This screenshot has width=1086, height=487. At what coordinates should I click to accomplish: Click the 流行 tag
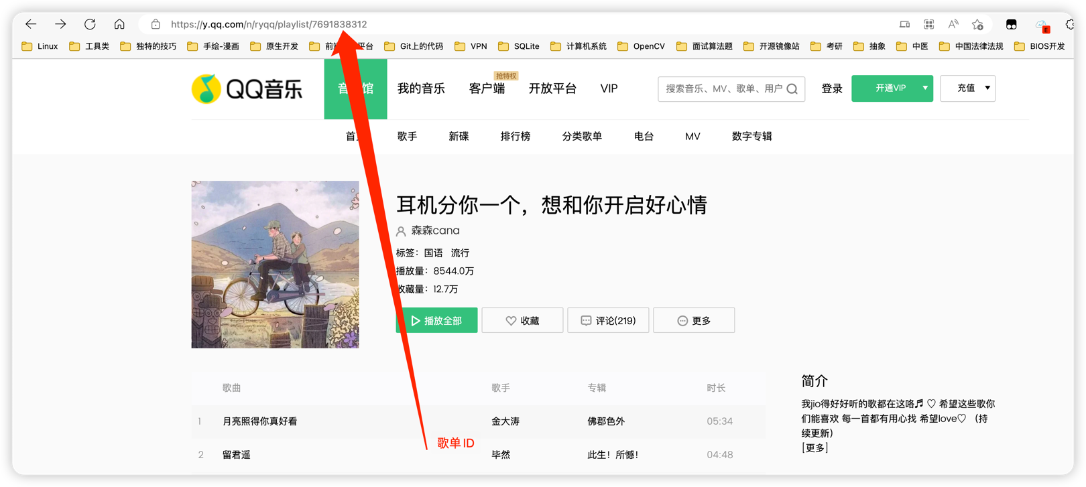pos(461,253)
